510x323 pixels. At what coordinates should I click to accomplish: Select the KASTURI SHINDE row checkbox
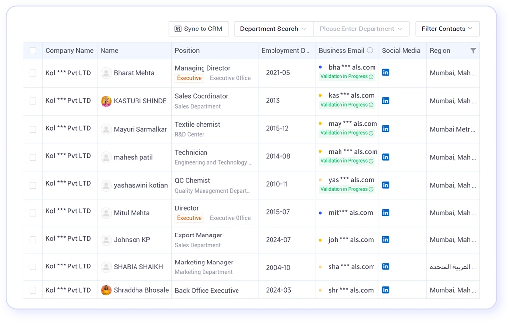(x=33, y=101)
